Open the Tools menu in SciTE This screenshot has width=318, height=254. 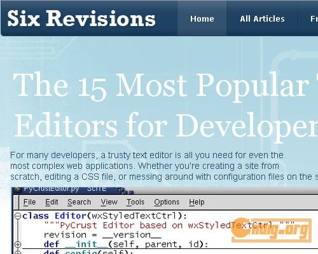coord(135,202)
